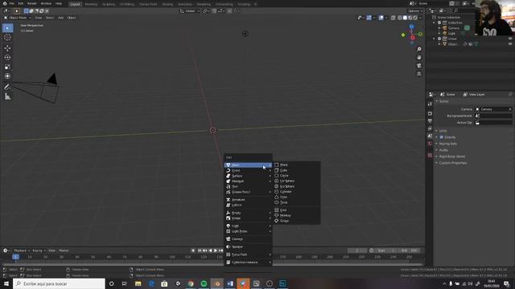The image size is (515, 289).
Task: Open the Keying menu in timeline
Action: (x=39, y=250)
